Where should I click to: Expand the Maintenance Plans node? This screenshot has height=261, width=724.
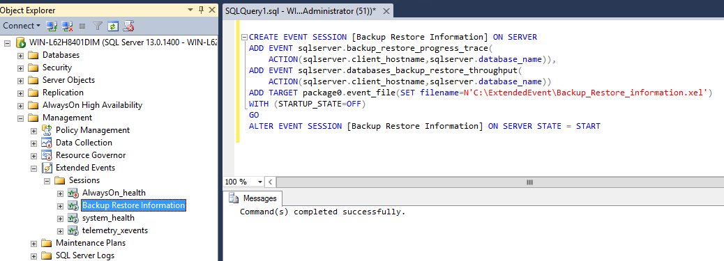click(33, 243)
